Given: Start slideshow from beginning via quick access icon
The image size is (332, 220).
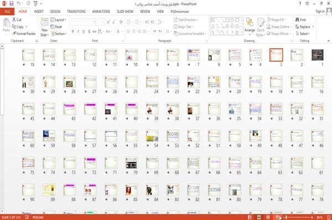Looking at the screenshot, I should click(35, 3).
